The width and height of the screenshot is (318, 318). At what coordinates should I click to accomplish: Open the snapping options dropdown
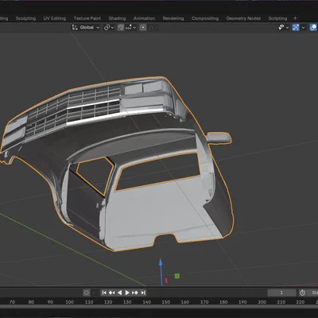pyautogui.click(x=131, y=27)
